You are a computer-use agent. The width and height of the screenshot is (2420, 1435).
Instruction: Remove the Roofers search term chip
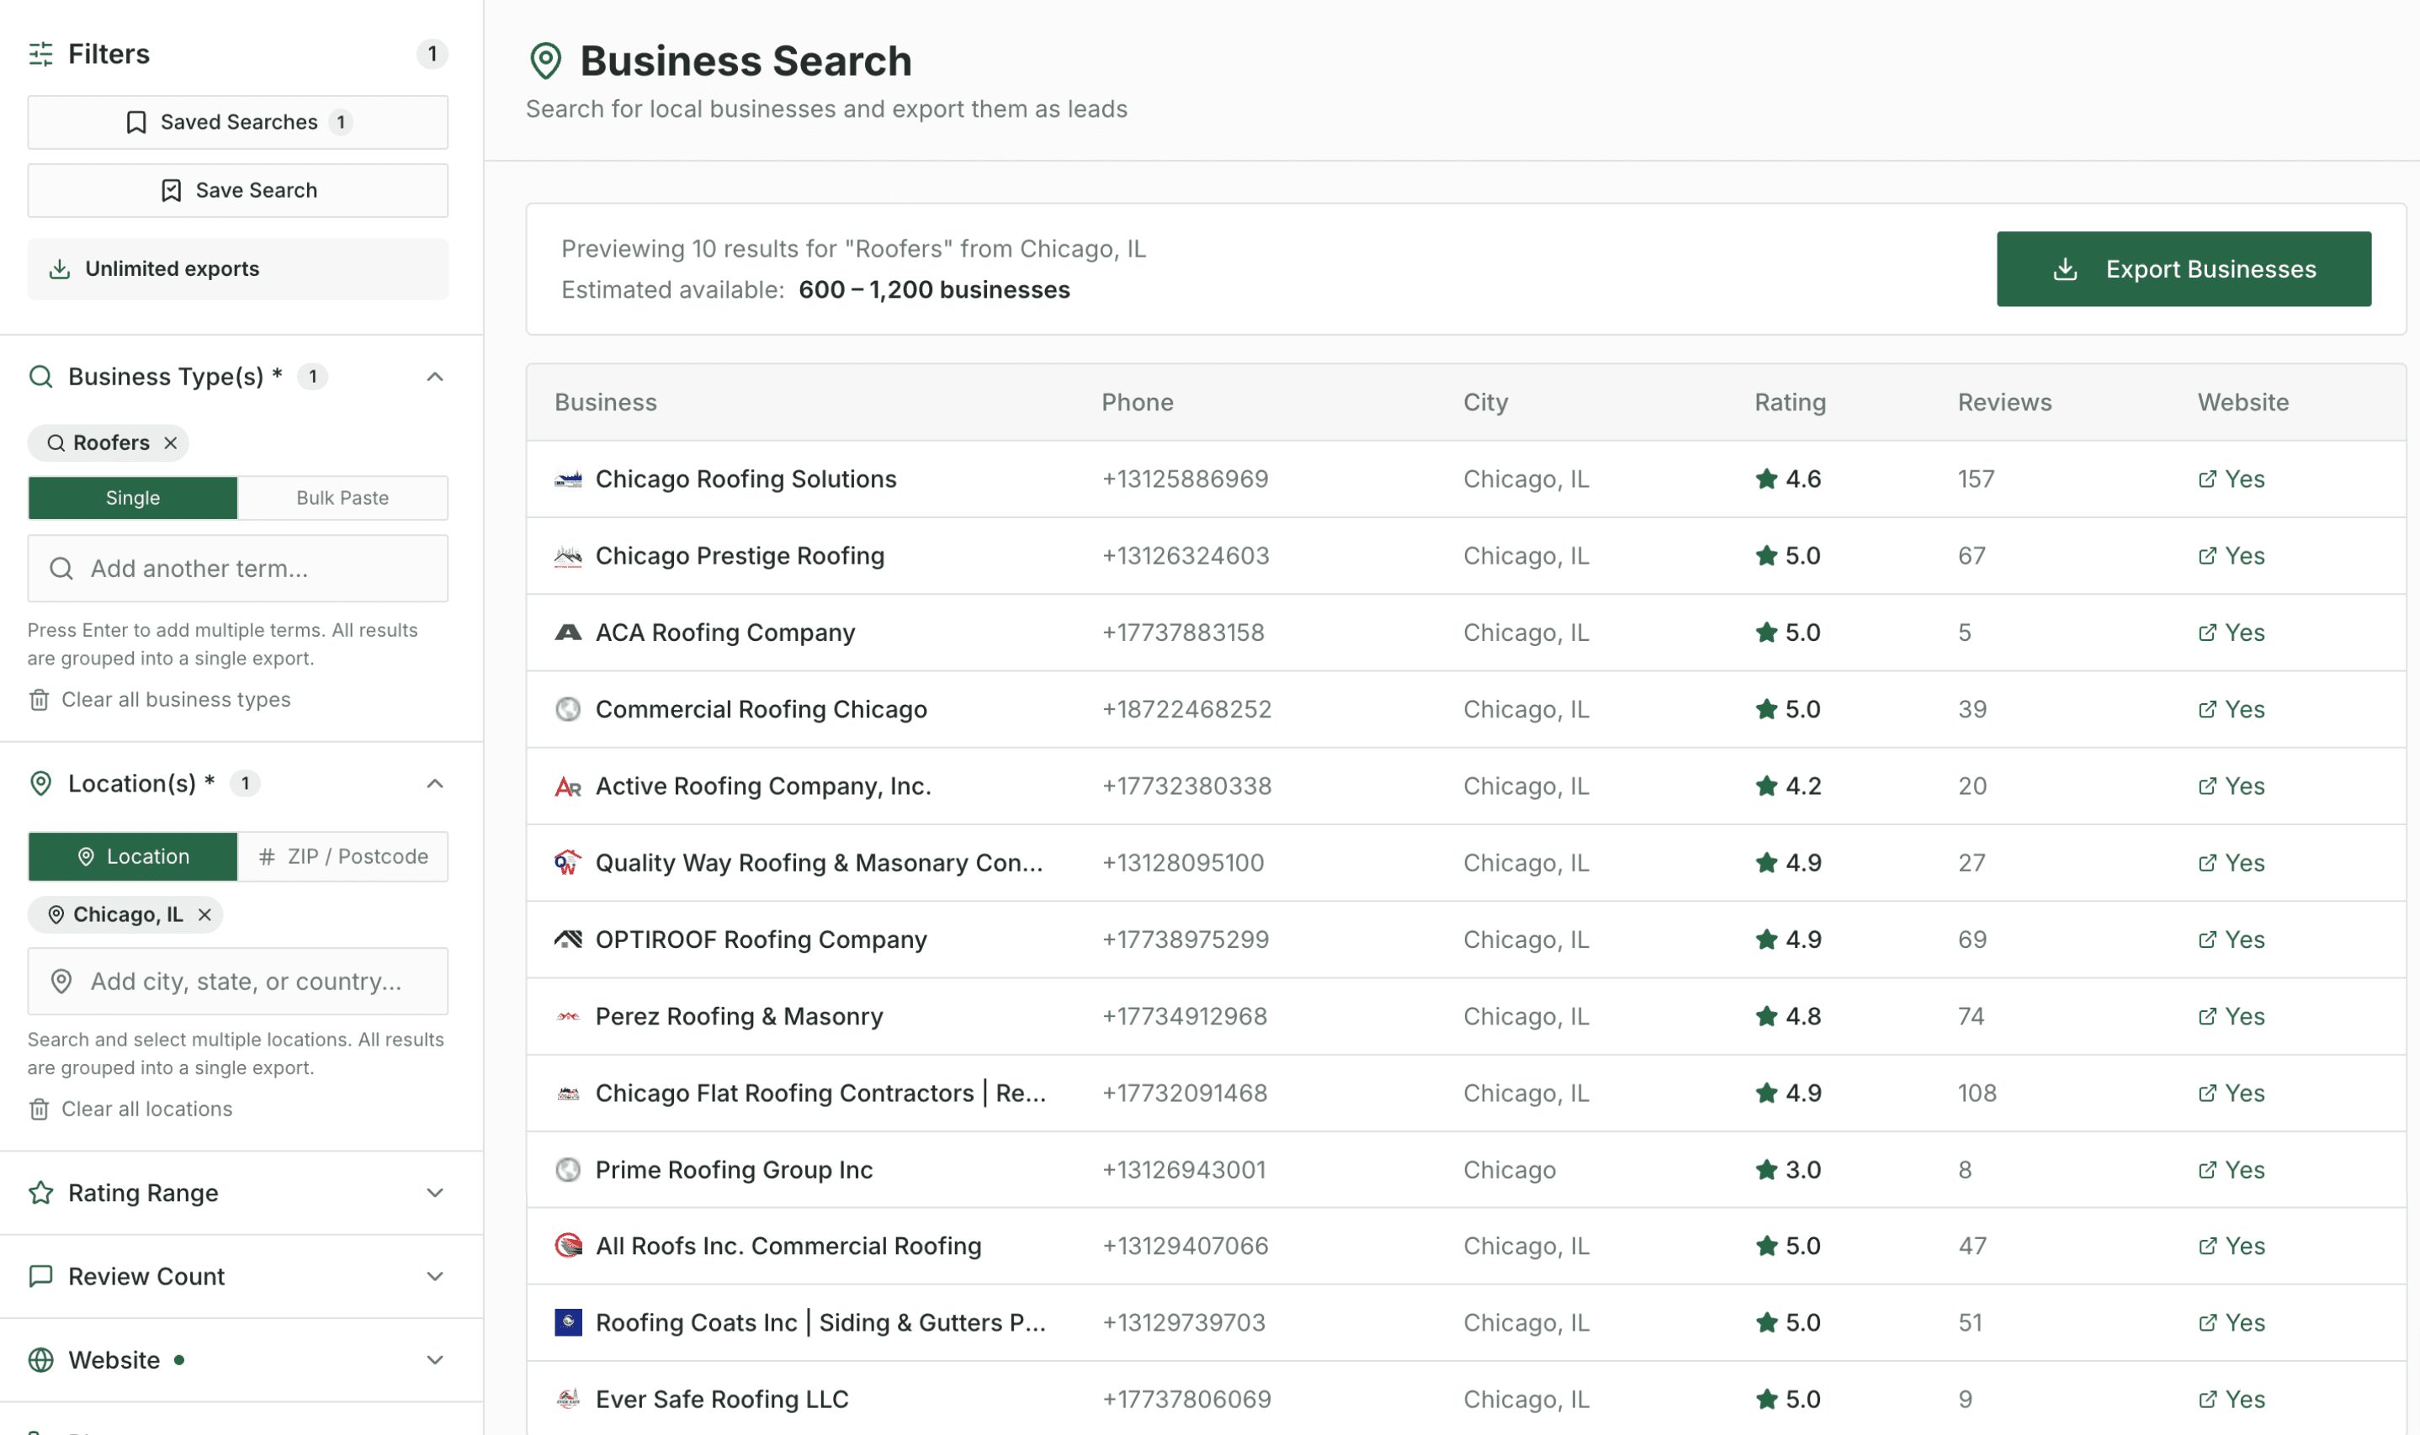point(170,442)
